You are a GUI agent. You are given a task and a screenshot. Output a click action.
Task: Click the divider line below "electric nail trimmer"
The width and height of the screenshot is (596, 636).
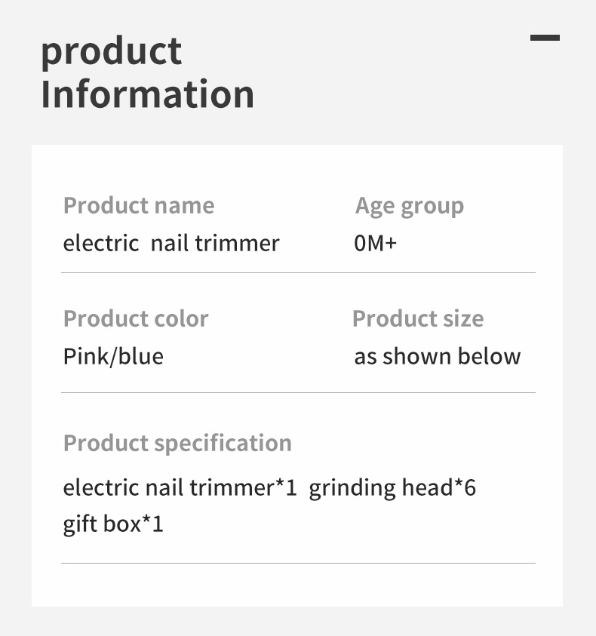pos(298,272)
